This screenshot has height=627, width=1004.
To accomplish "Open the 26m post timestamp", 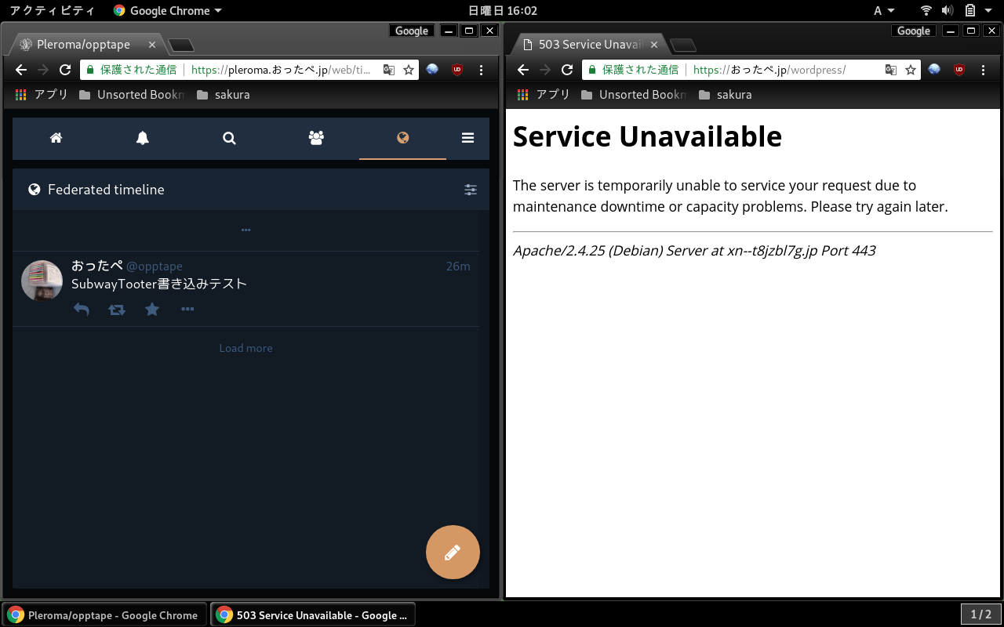I will [458, 266].
